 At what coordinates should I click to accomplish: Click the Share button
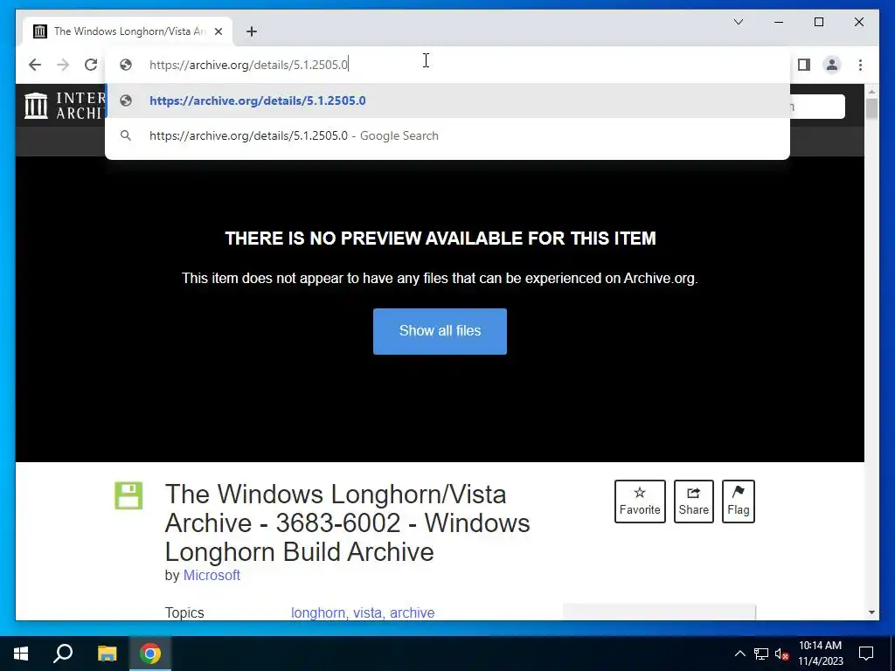[693, 501]
